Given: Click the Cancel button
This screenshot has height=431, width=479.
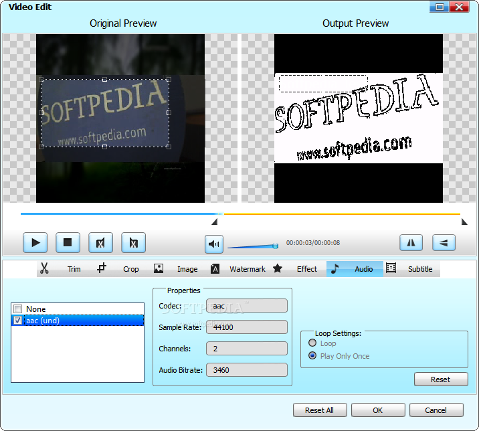Looking at the screenshot, I should (x=436, y=410).
